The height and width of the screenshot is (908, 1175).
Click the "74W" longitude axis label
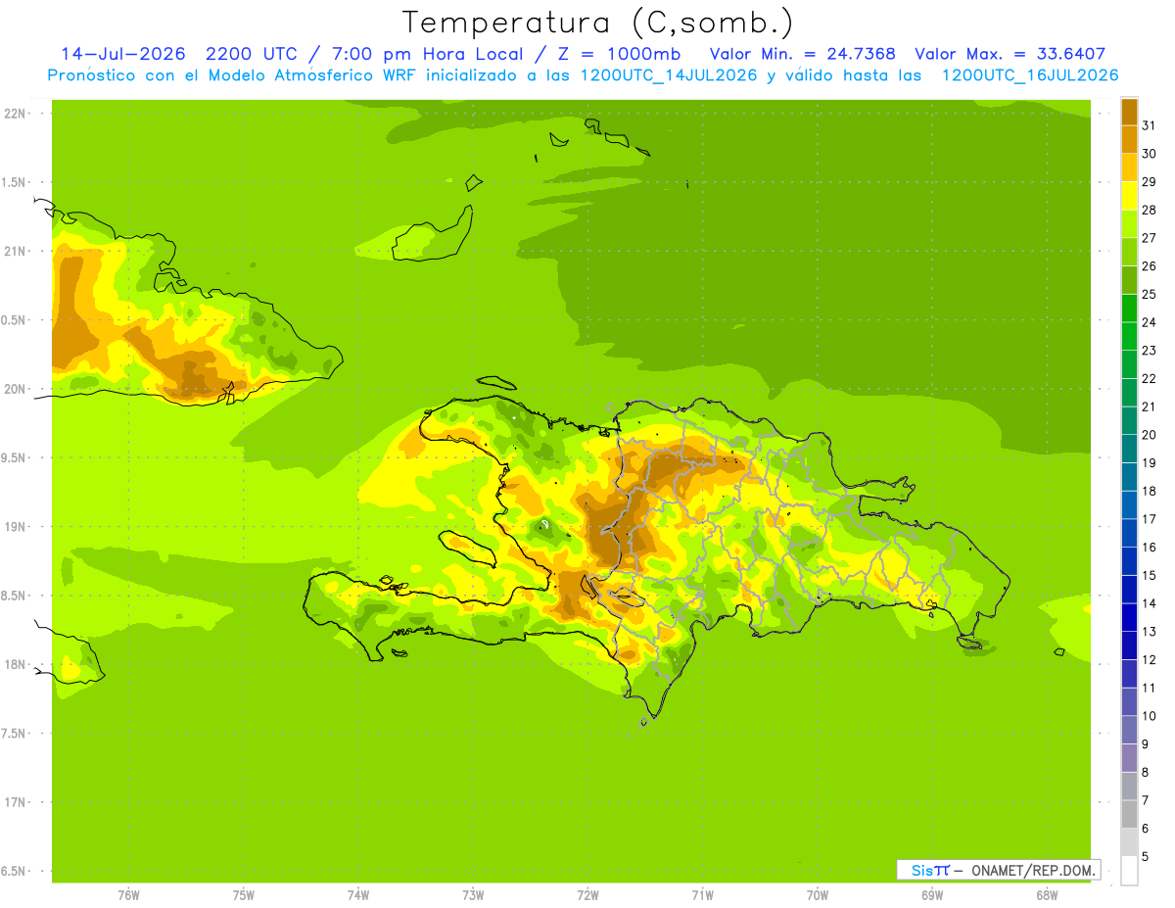click(x=358, y=894)
